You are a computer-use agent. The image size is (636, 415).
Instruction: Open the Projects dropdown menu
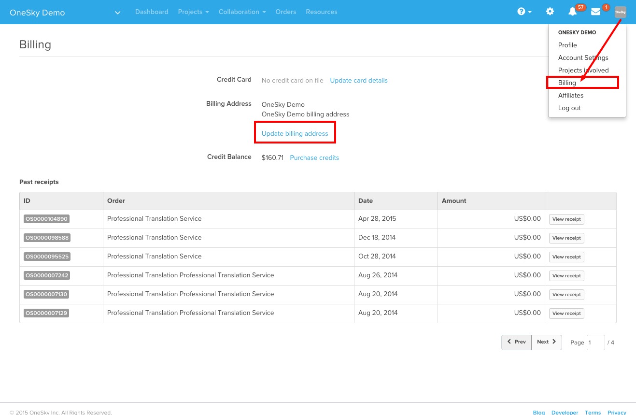[193, 12]
